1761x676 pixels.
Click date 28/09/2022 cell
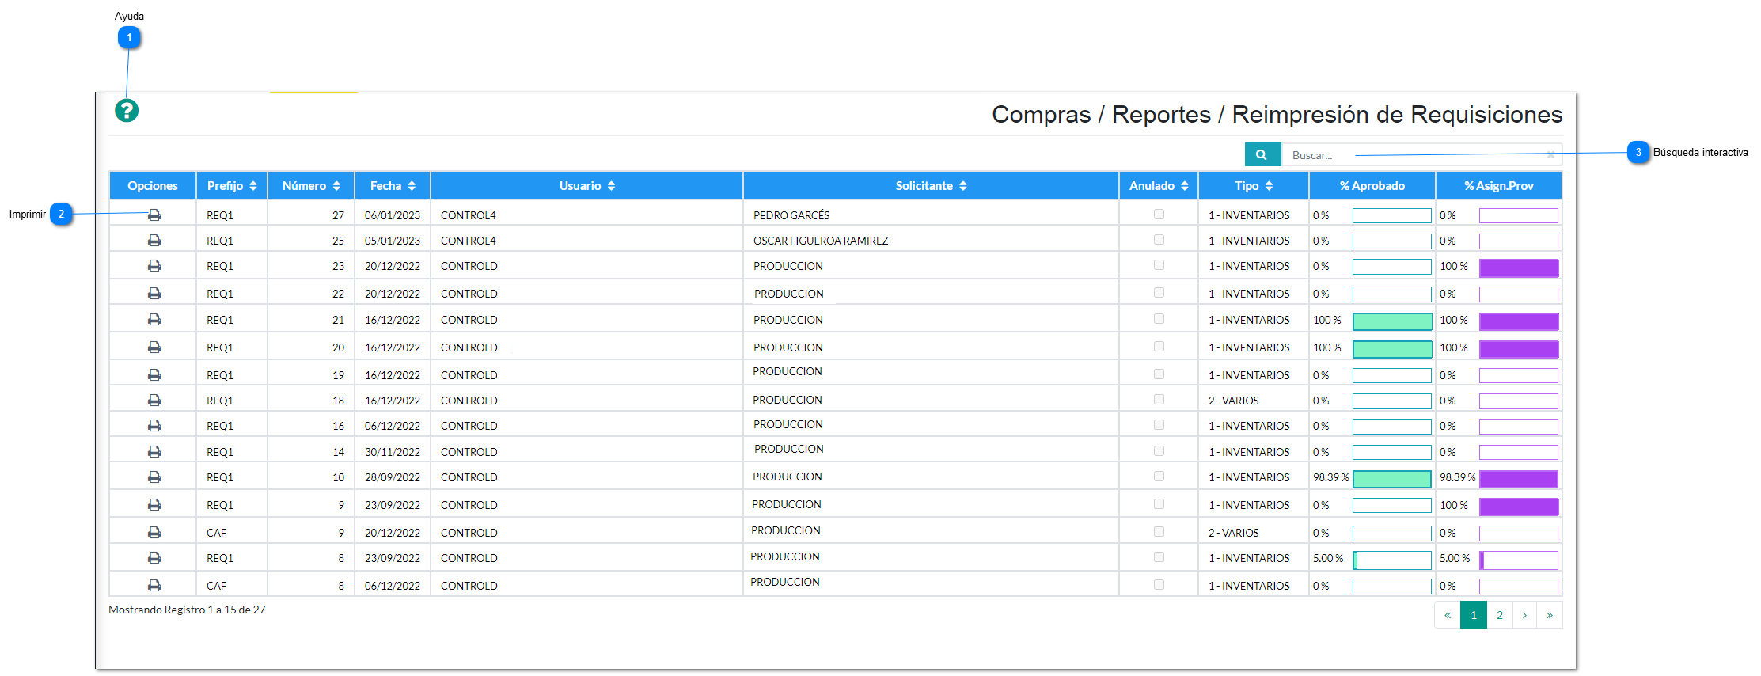(393, 477)
